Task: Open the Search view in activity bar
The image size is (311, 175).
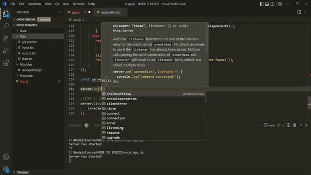Action: pyautogui.click(x=6, y=26)
